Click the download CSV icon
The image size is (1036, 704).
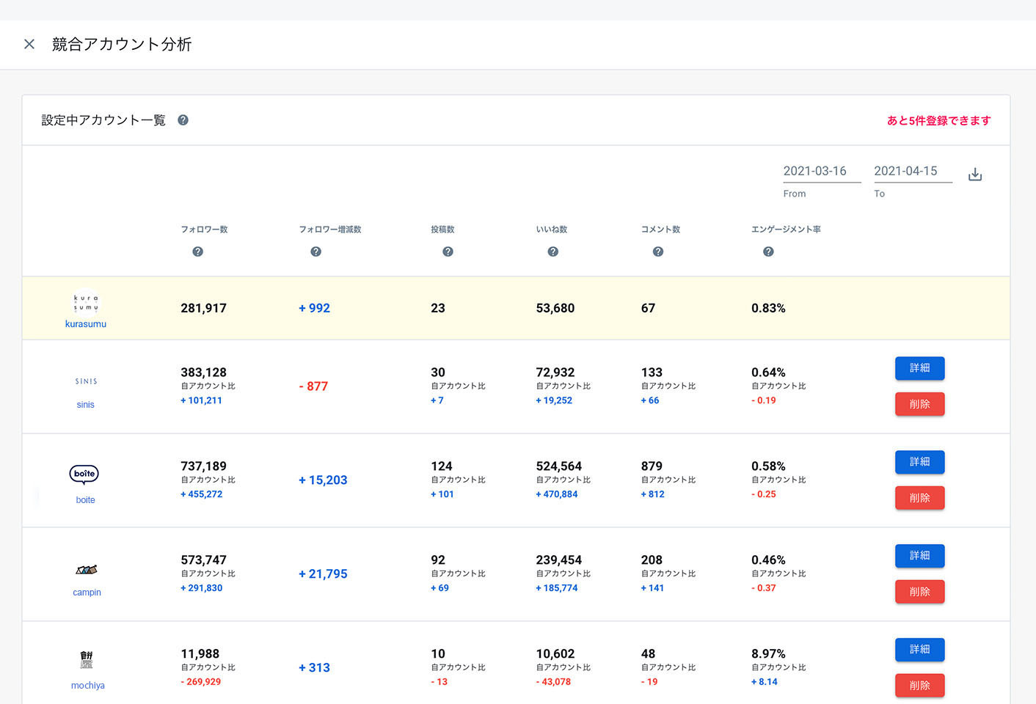tap(974, 175)
